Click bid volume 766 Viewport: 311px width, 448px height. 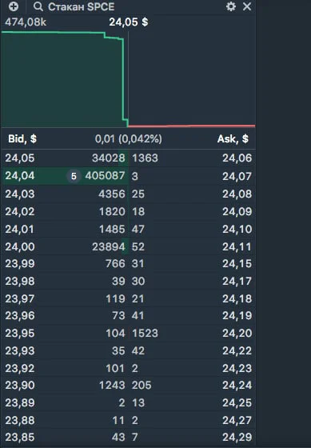(115, 263)
